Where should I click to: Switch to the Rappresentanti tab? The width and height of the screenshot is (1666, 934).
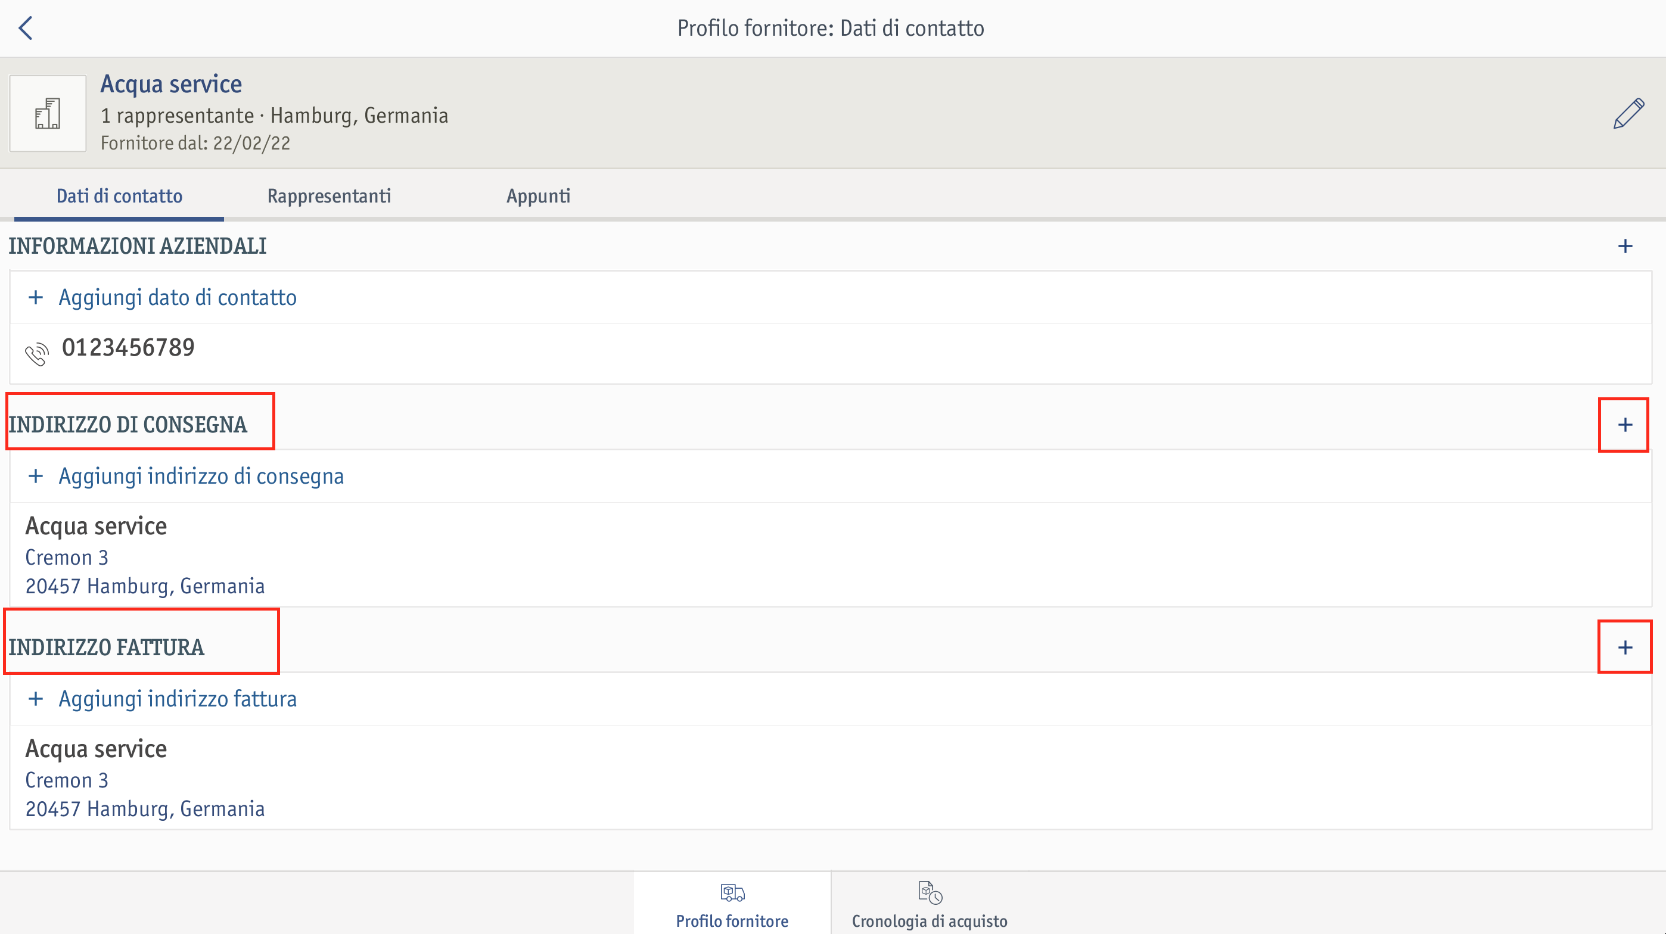[x=329, y=196]
